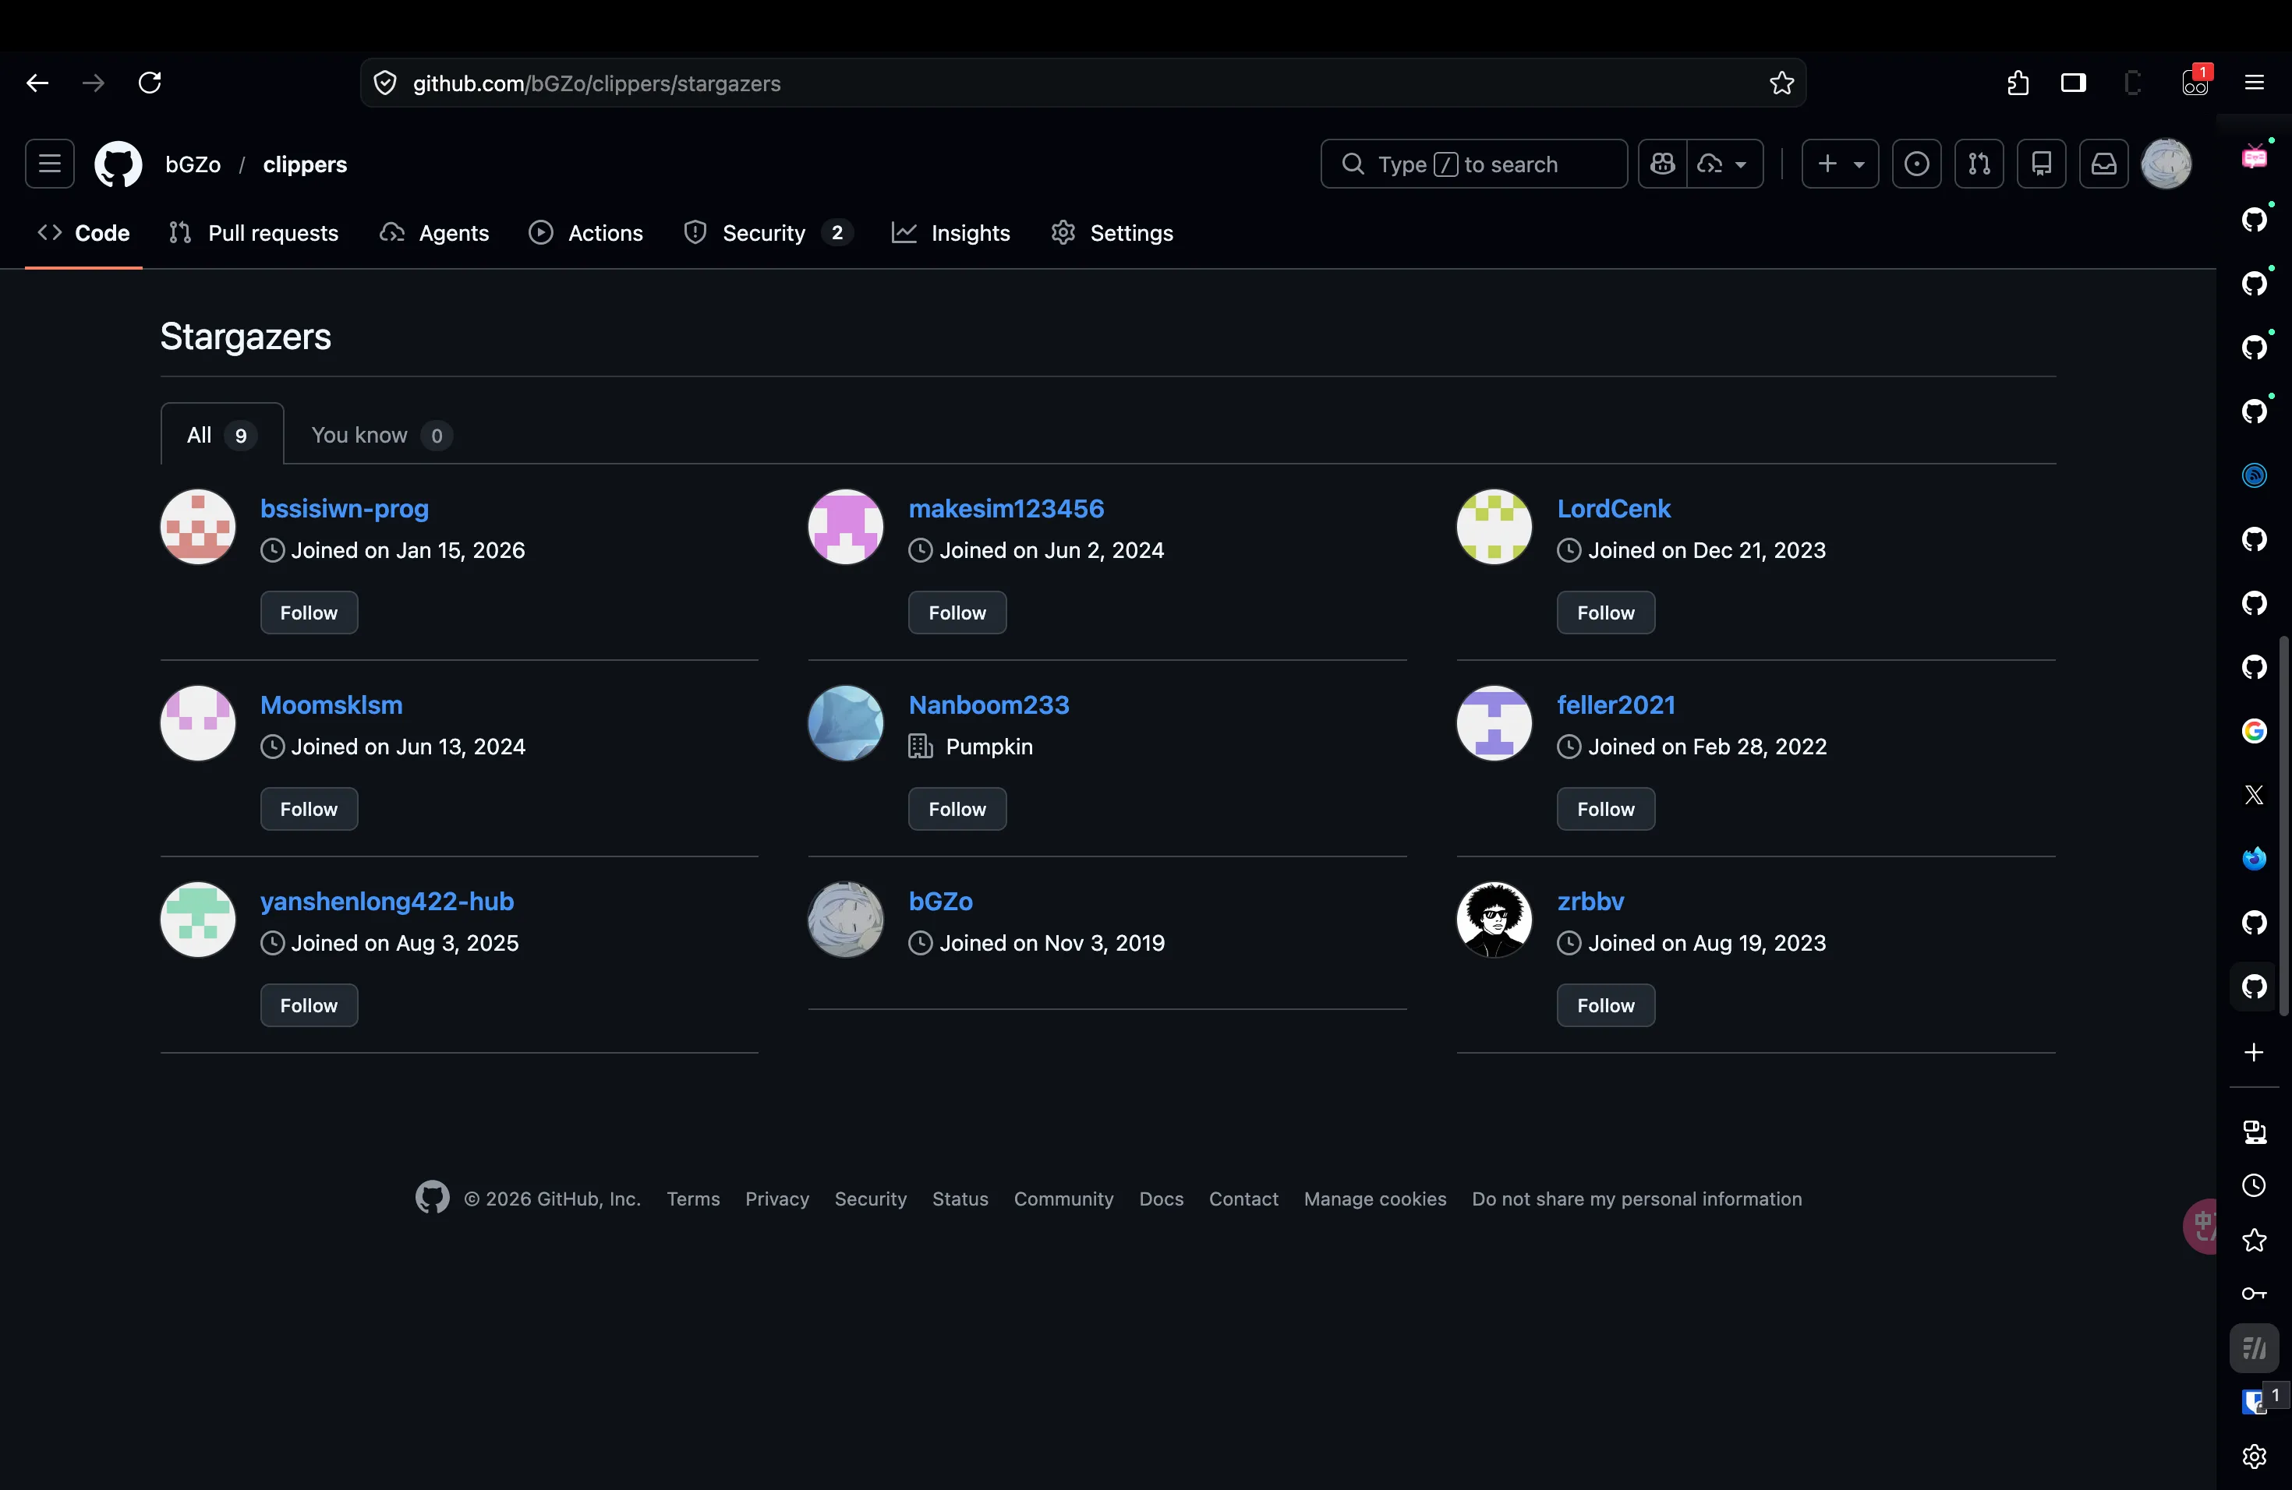Open browser sidebar settings gear
This screenshot has height=1490, width=2292.
click(x=2254, y=1456)
